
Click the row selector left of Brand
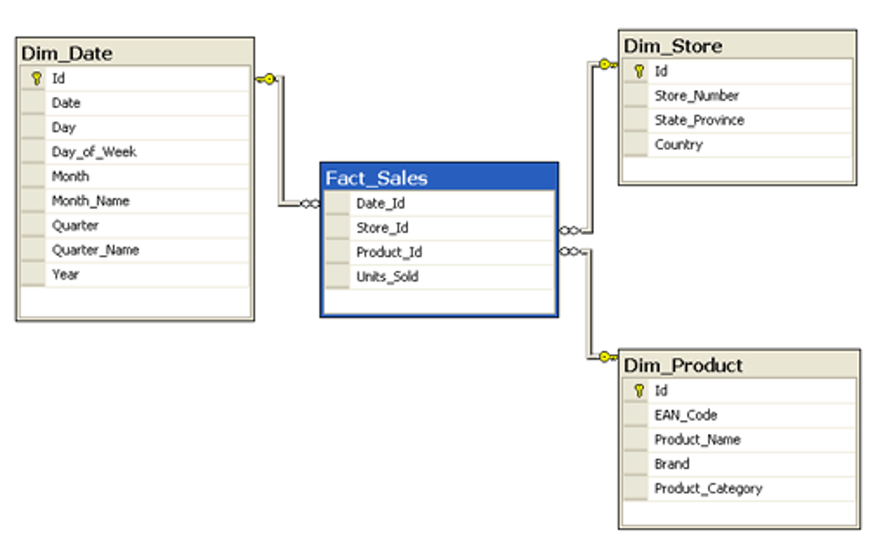[x=635, y=464]
